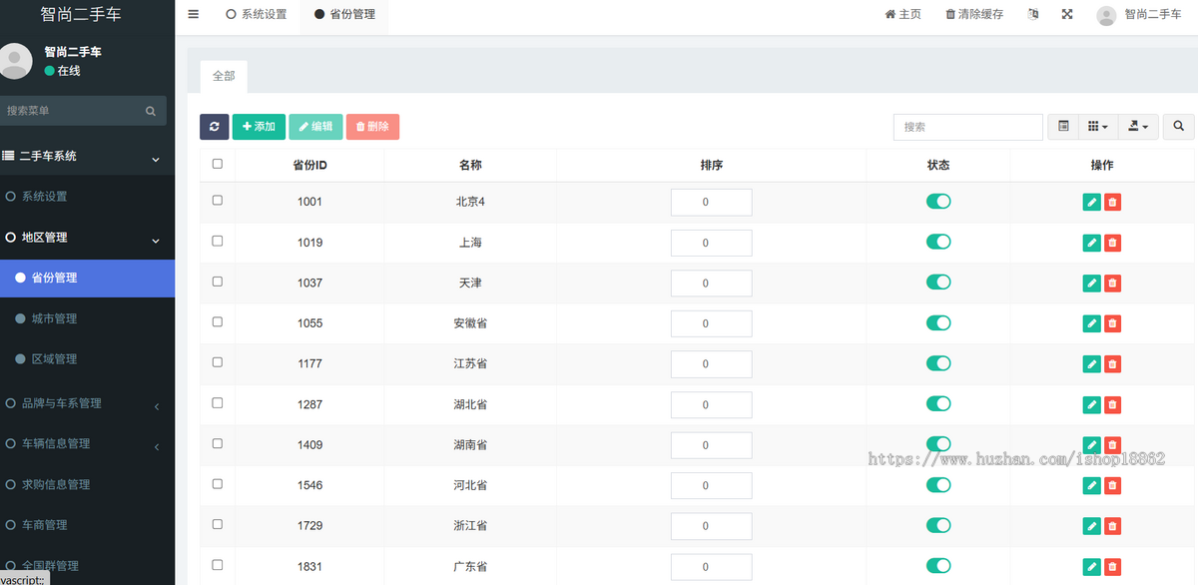This screenshot has height=585, width=1198.
Task: Click the refresh table icon button
Action: click(x=214, y=127)
